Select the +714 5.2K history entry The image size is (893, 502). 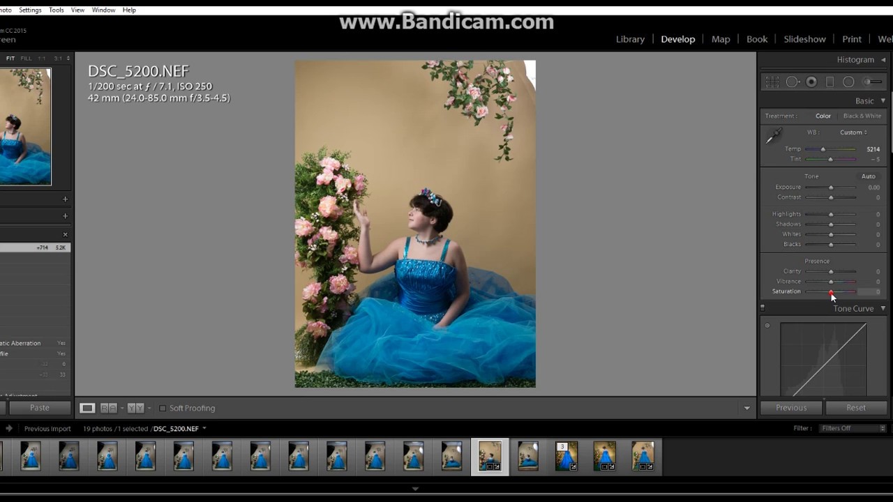point(35,248)
